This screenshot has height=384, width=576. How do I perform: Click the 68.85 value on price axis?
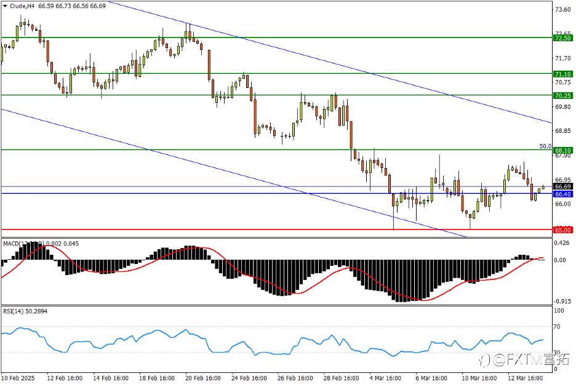coord(563,131)
